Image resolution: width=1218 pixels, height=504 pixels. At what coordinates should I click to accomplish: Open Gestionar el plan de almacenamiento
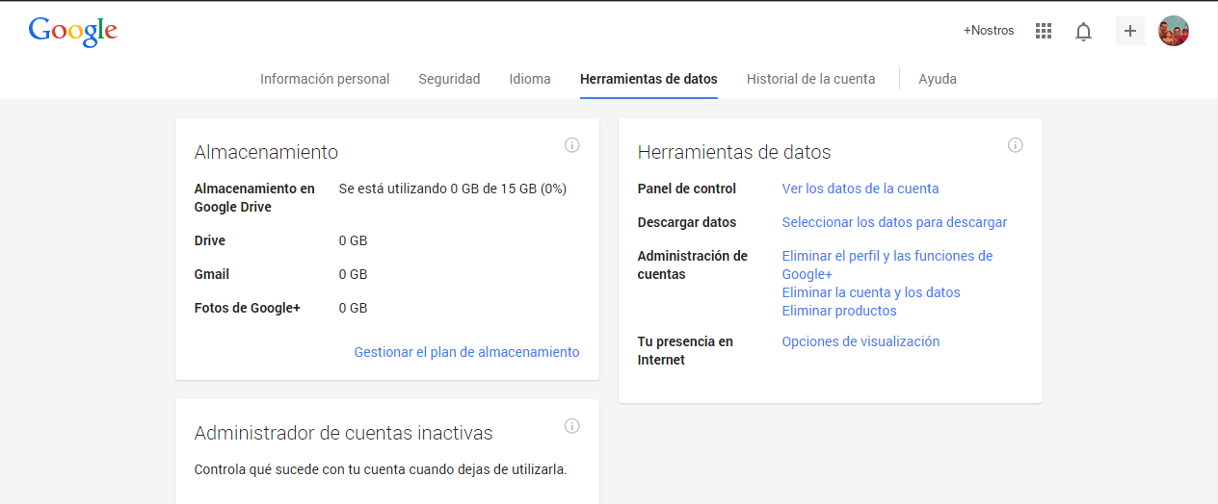pos(466,352)
